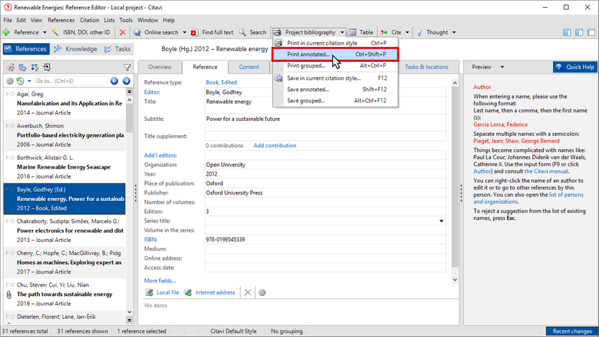Switch to the Tasks workspace

(117, 49)
